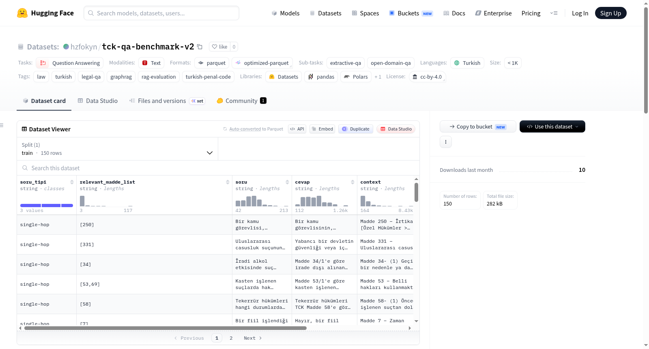Go to Buckets in navbar
The image size is (649, 349).
point(411,13)
